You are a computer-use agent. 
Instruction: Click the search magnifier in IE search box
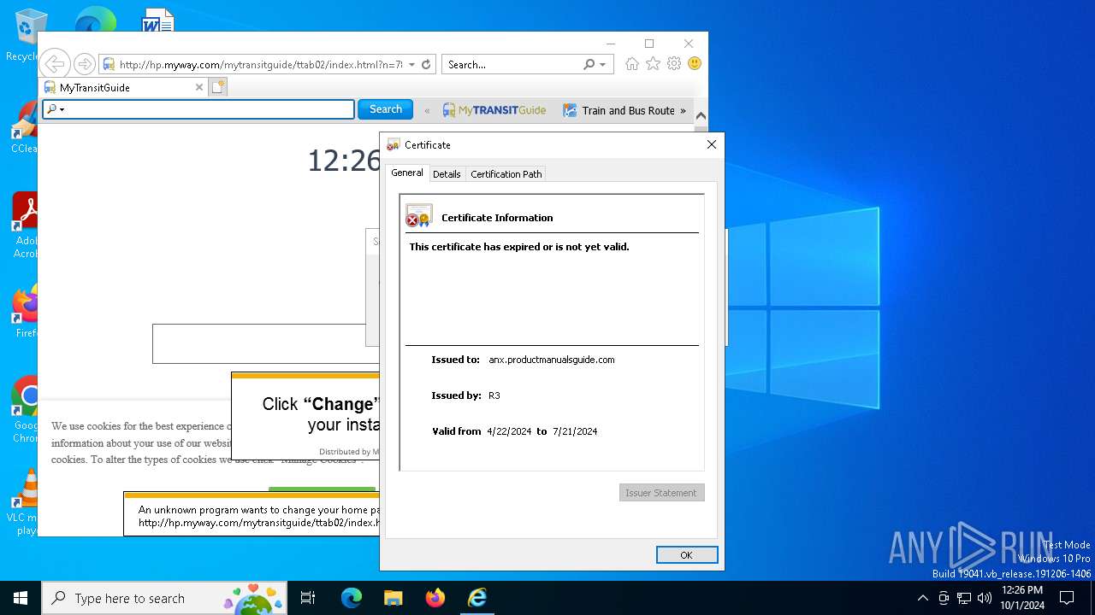(x=589, y=64)
